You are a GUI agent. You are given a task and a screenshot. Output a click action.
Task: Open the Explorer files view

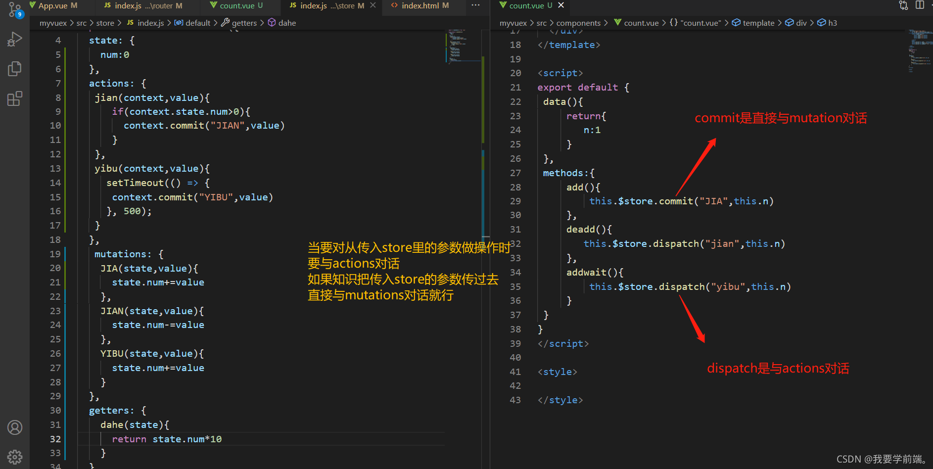pyautogui.click(x=15, y=69)
